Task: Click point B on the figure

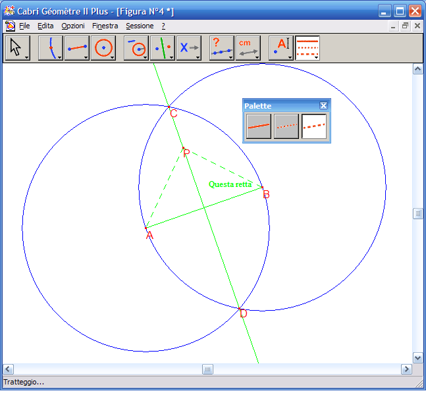Action: 262,187
